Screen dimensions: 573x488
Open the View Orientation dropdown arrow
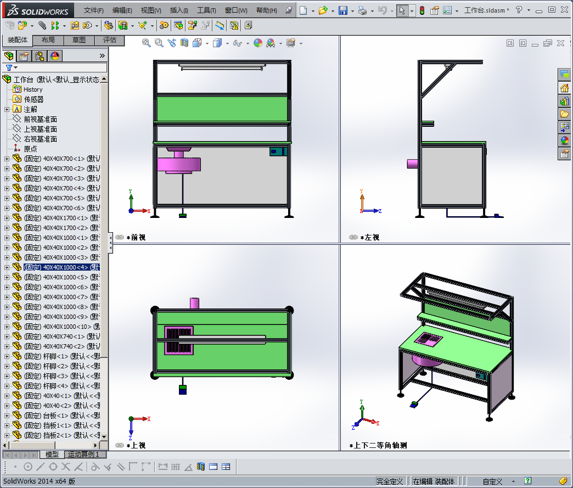[207, 43]
